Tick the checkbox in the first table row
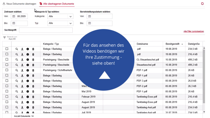 pos(7,49)
